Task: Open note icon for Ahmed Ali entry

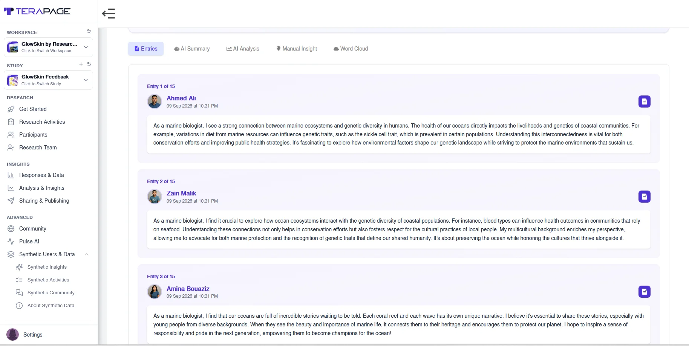Action: point(644,101)
